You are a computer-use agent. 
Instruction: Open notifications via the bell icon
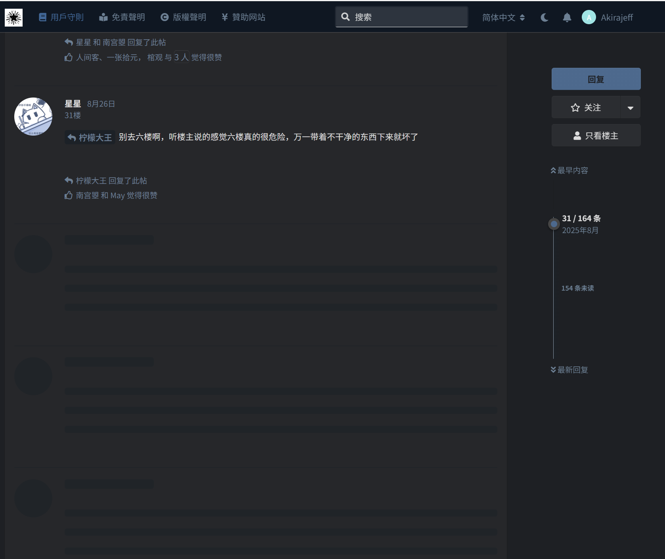pyautogui.click(x=567, y=17)
